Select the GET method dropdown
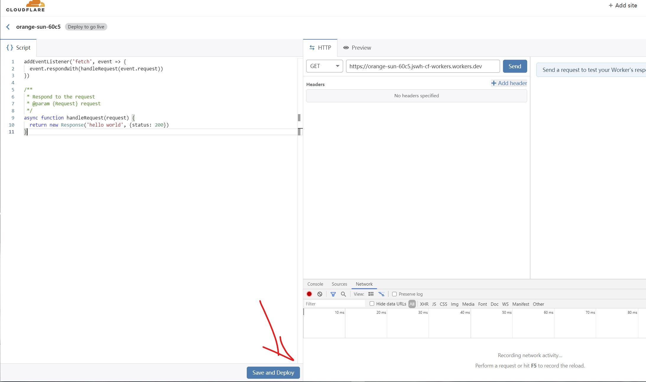This screenshot has height=382, width=646. coord(324,66)
